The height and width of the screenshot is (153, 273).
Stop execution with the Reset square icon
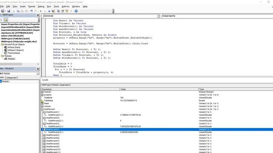click(49, 11)
